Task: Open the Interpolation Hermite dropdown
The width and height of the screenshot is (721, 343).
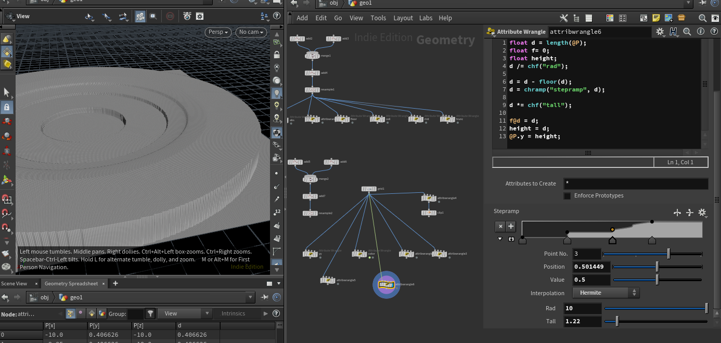Action: (x=606, y=293)
